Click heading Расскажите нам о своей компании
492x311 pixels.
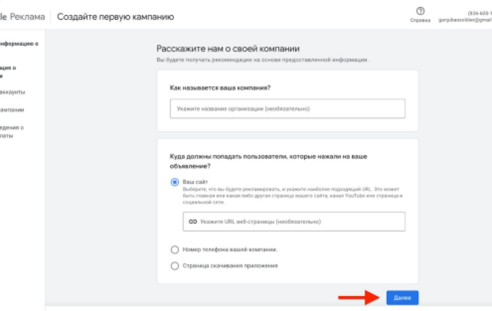[x=228, y=49]
